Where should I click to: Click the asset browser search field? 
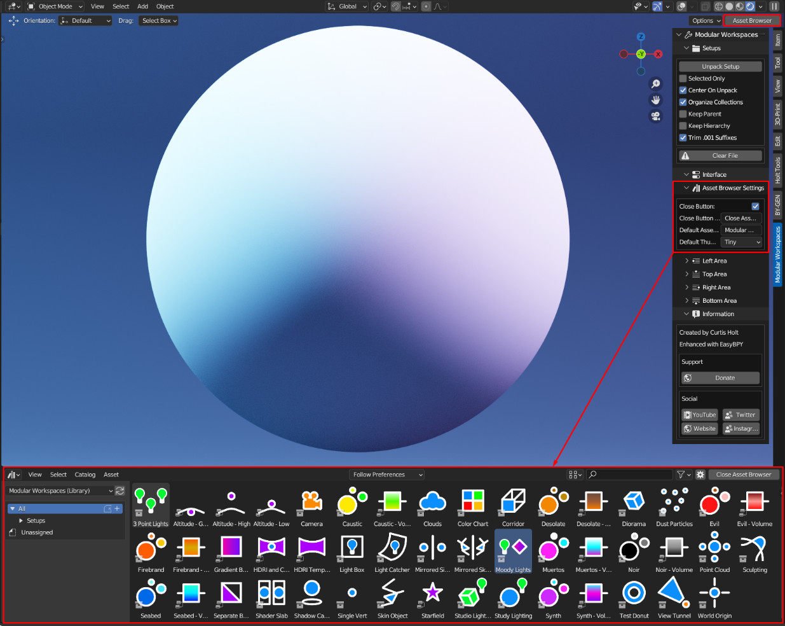pyautogui.click(x=629, y=475)
